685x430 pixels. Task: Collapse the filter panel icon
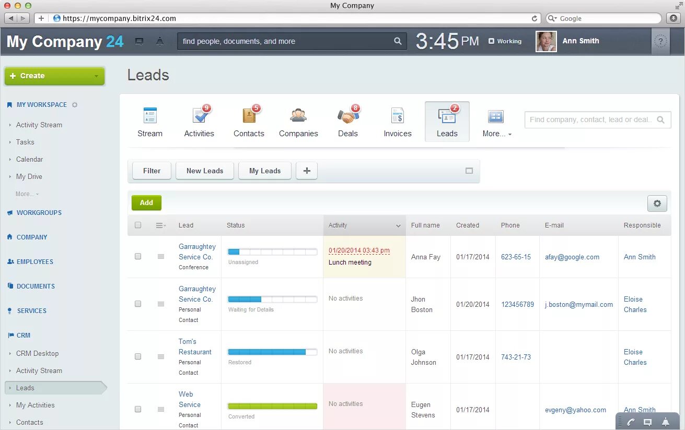click(469, 171)
